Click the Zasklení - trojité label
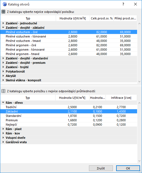142x173 pixels. 17,67
